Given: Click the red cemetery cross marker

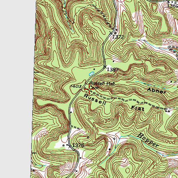Looking at the screenshot, I should [x=89, y=89].
